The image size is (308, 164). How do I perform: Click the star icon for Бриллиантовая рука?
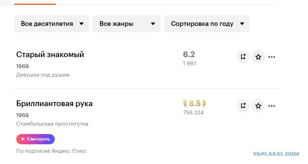click(x=258, y=106)
